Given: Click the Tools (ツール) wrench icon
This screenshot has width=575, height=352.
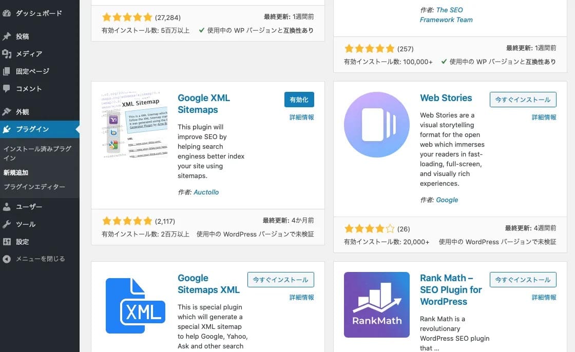Looking at the screenshot, I should point(7,224).
